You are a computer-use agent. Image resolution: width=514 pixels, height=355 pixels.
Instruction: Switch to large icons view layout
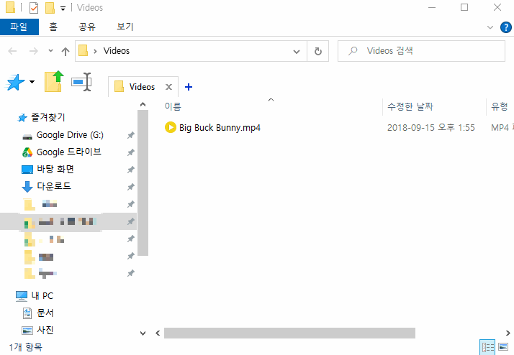503,347
